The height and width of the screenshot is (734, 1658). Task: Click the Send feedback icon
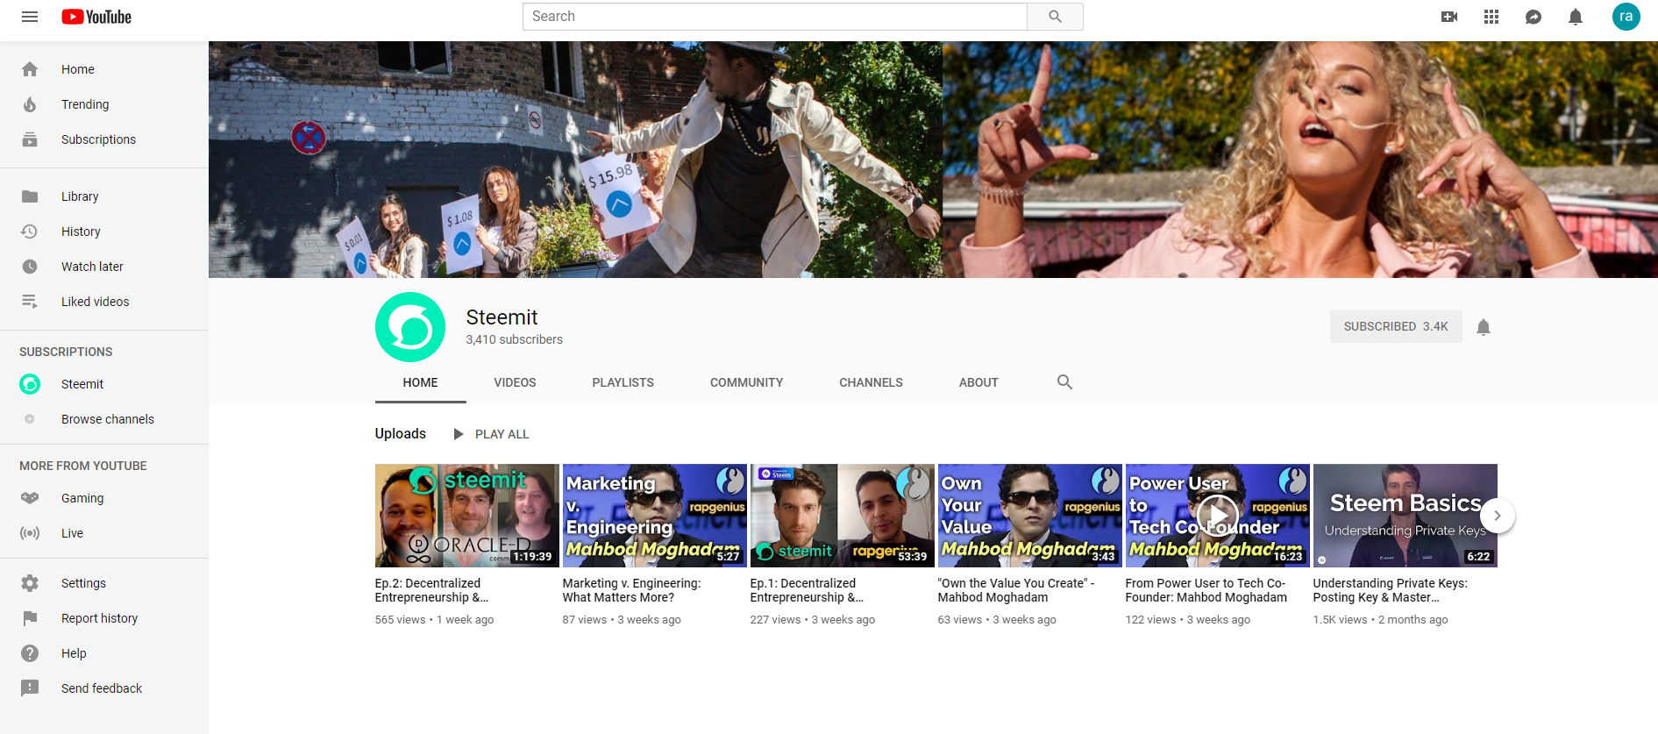click(x=30, y=688)
